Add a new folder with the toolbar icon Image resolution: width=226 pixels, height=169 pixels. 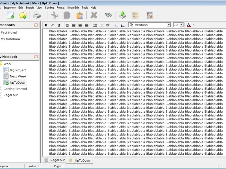(23, 15)
